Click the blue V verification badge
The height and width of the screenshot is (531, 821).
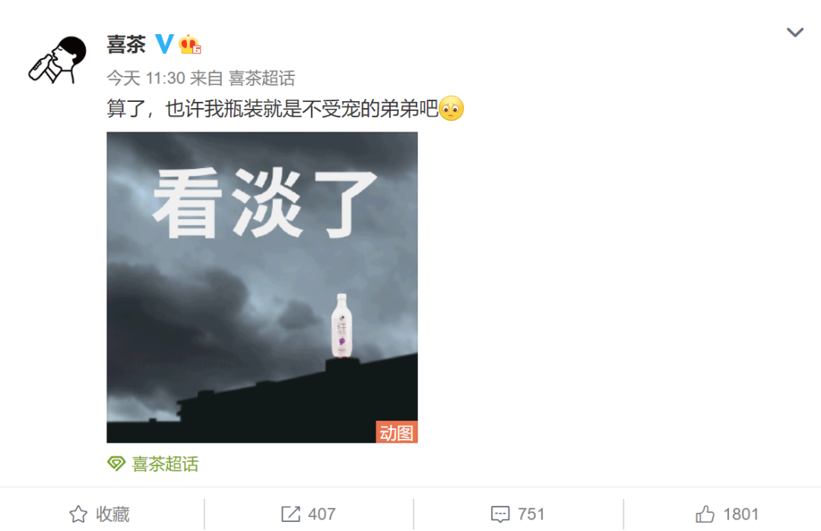[164, 44]
